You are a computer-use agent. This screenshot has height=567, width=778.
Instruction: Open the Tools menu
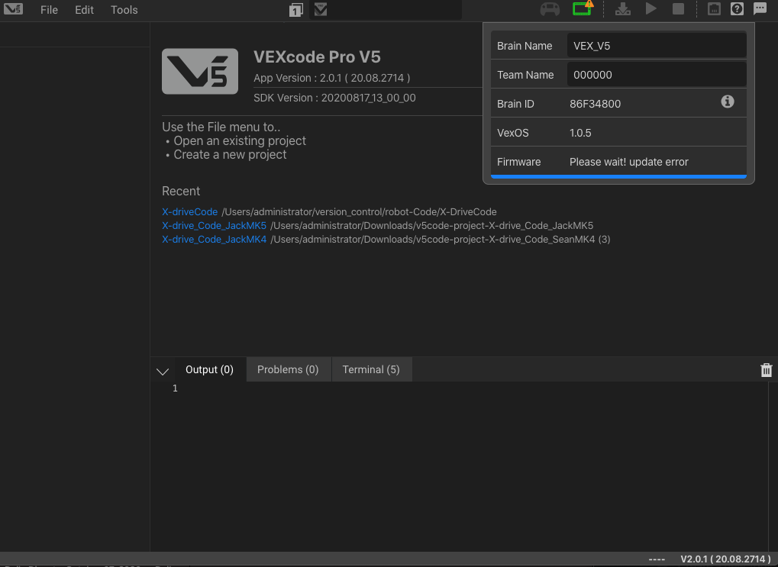[x=124, y=10]
